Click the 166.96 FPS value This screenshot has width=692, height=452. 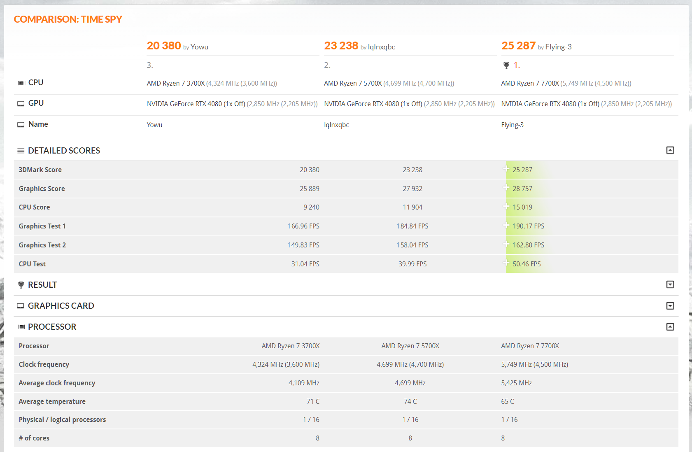[304, 226]
